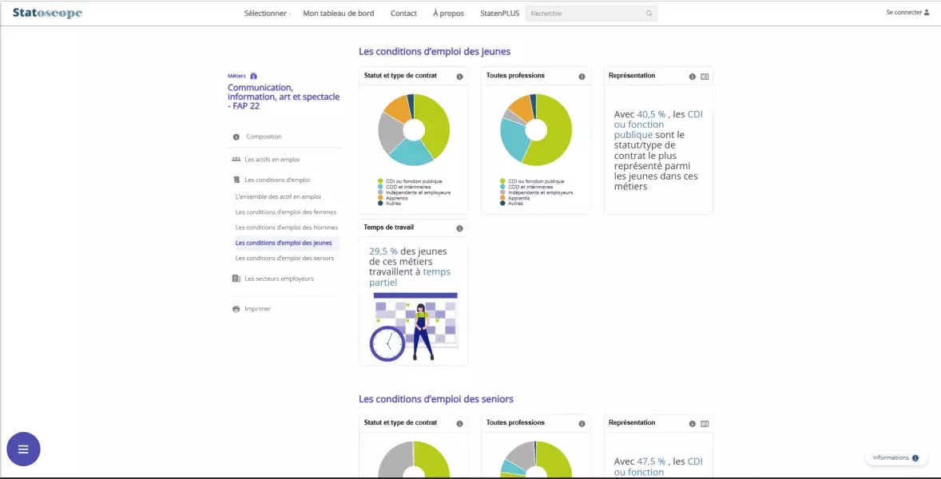This screenshot has width=941, height=479.
Task: Open table view icon on young workers' Représentation card
Action: (705, 77)
